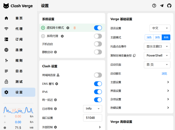Click the settings gear icon in sidebar
175x130 pixels.
(6, 92)
